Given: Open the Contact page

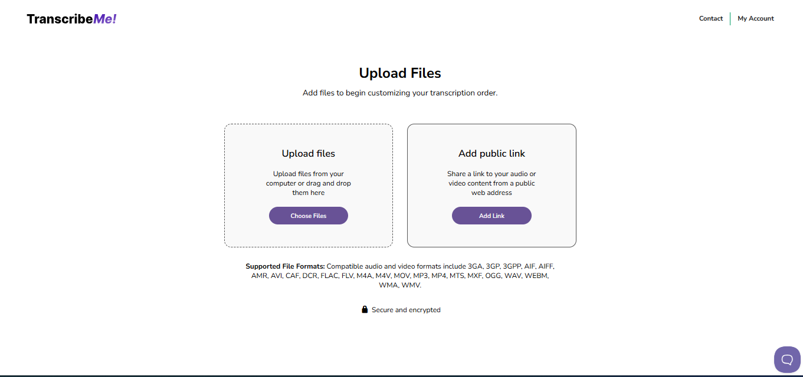Looking at the screenshot, I should tap(710, 18).
